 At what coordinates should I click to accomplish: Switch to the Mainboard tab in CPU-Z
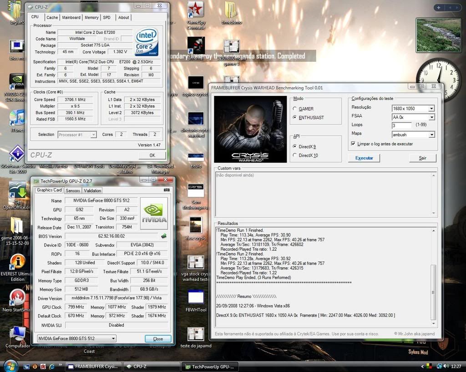pos(71,18)
